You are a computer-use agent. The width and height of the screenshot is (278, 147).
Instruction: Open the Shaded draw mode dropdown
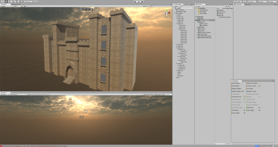(7, 6)
